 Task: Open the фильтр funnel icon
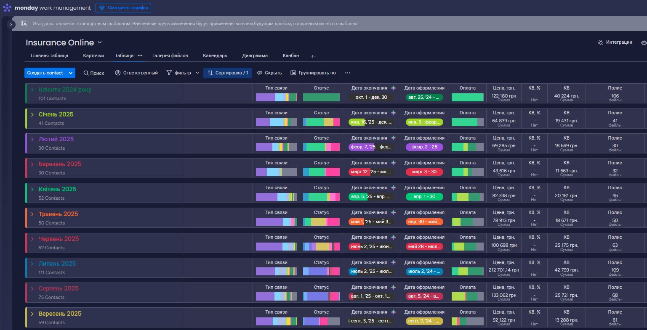point(168,73)
